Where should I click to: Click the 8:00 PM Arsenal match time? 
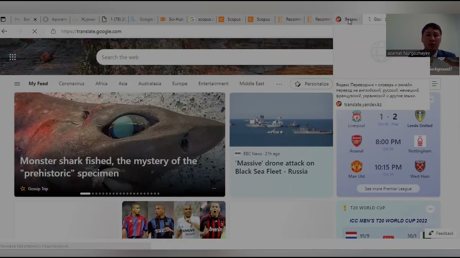(x=388, y=142)
